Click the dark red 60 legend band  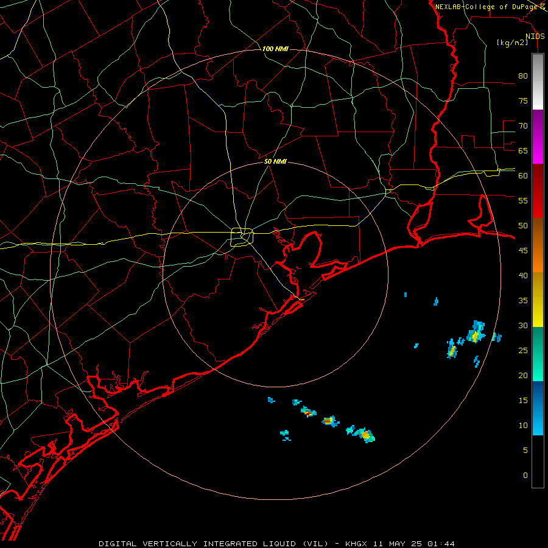[x=538, y=176]
